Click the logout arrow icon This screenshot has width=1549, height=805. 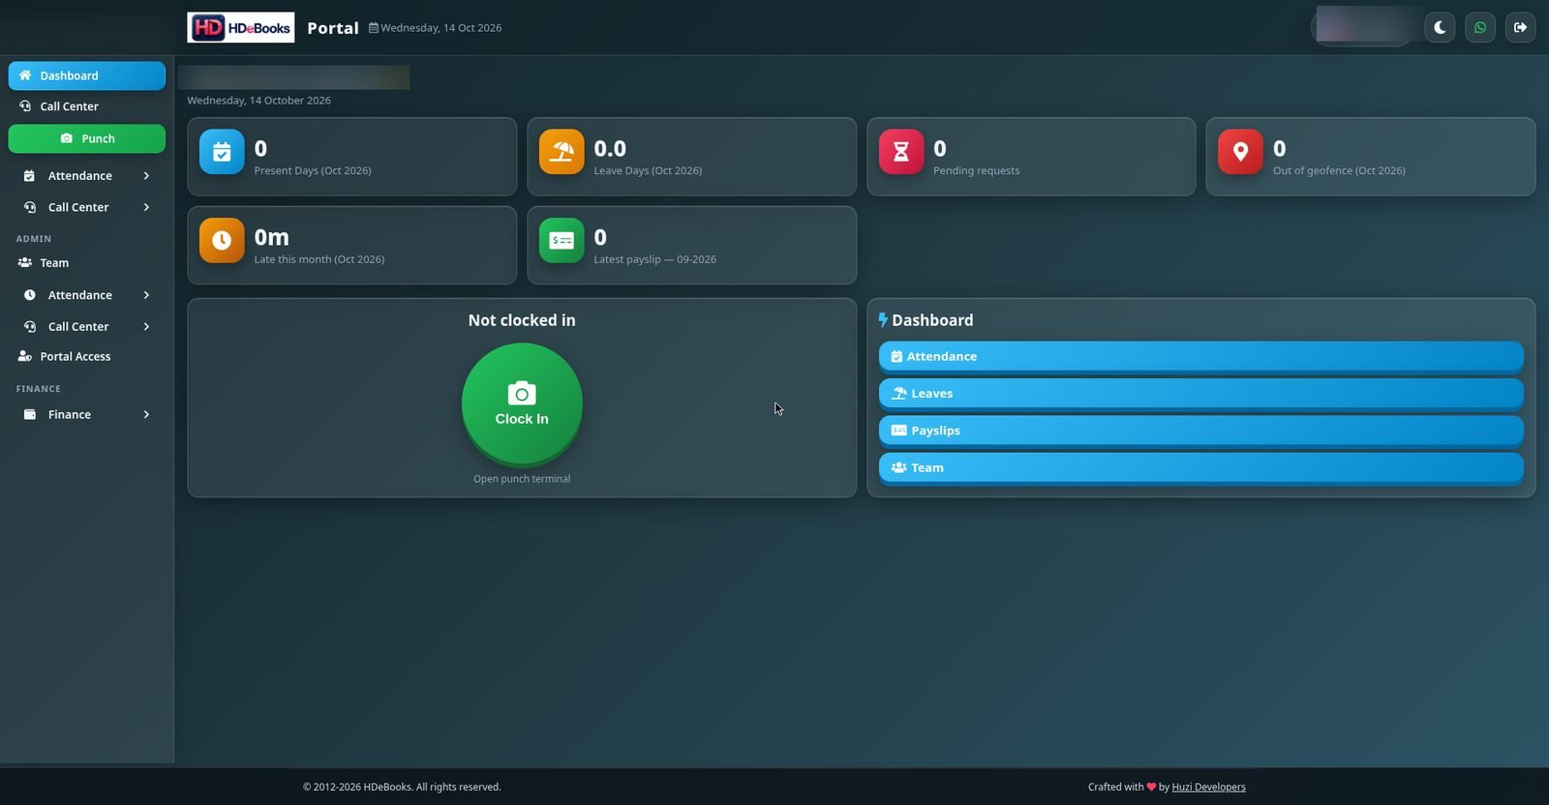pos(1520,27)
